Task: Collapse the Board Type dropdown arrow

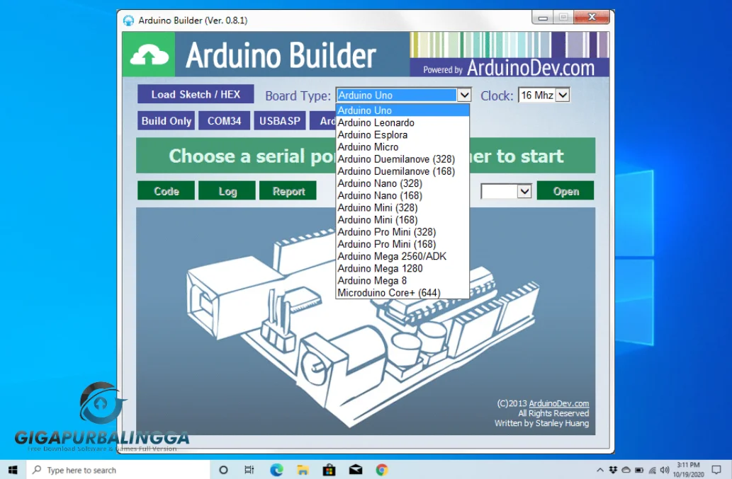Action: click(464, 95)
